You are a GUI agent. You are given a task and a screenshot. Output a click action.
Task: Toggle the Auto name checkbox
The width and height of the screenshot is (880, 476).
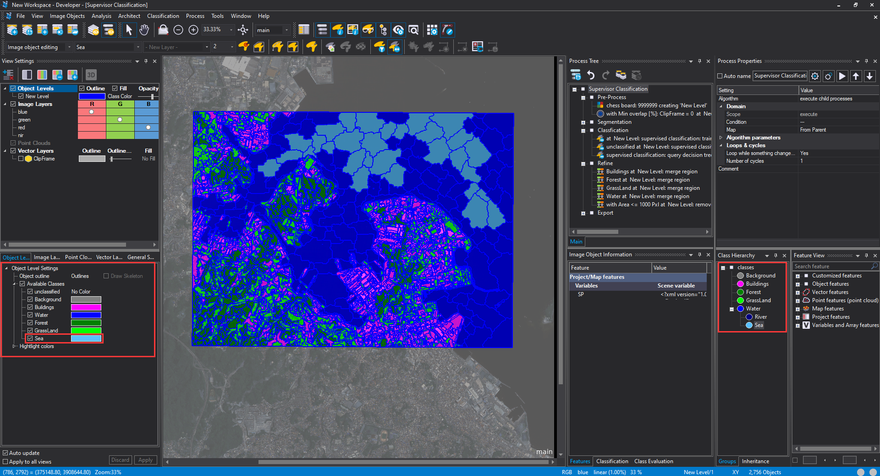tap(720, 76)
